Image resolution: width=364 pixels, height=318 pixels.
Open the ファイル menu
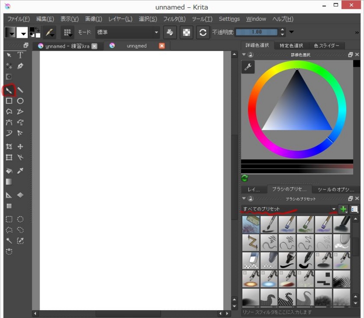coord(19,19)
